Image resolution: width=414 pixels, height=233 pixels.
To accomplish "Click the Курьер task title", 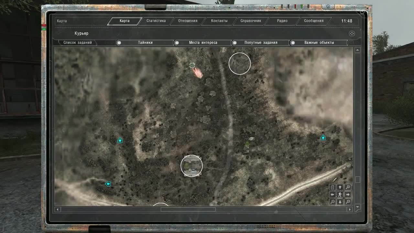I will click(82, 33).
